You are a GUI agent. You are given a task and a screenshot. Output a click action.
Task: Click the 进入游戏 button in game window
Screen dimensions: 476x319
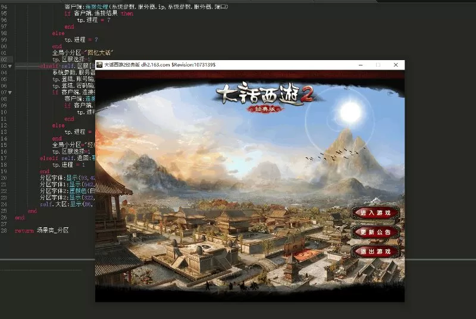[375, 213]
